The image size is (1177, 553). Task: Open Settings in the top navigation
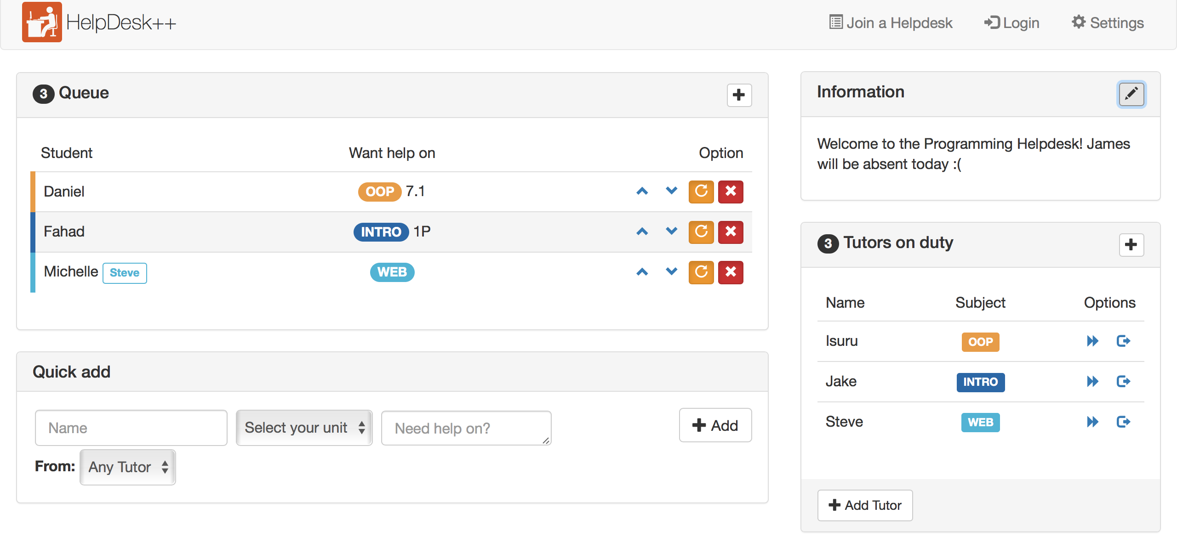[x=1108, y=23]
